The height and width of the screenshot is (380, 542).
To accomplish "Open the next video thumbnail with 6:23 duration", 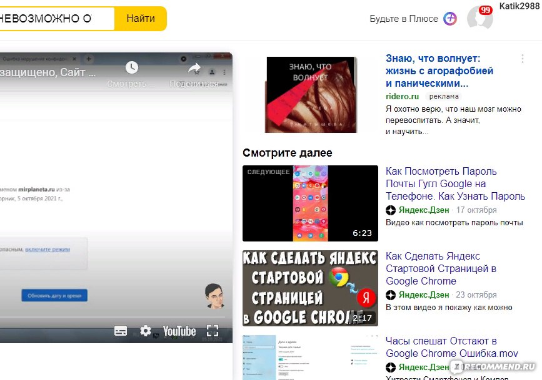I will tap(311, 203).
